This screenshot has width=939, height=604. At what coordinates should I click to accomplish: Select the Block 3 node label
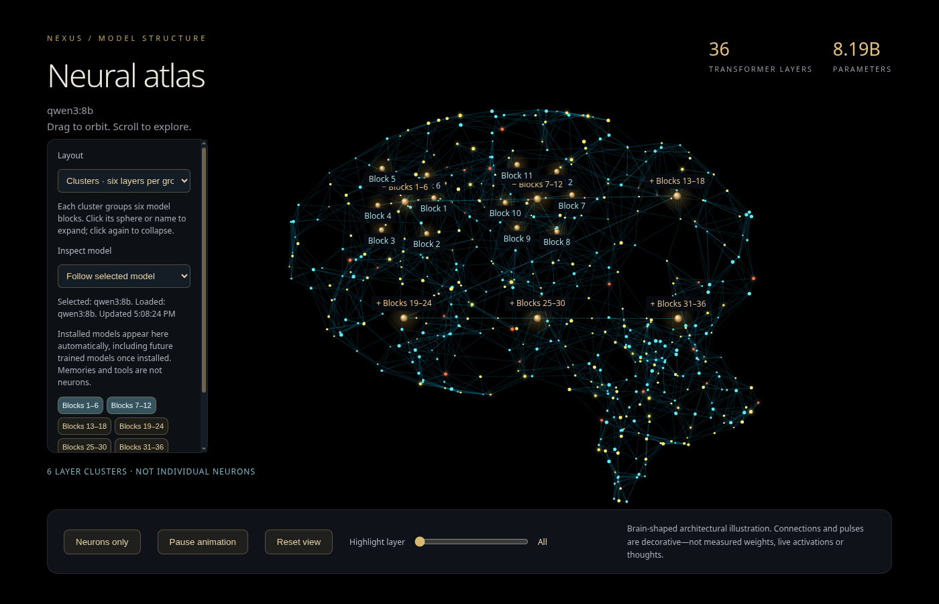382,241
